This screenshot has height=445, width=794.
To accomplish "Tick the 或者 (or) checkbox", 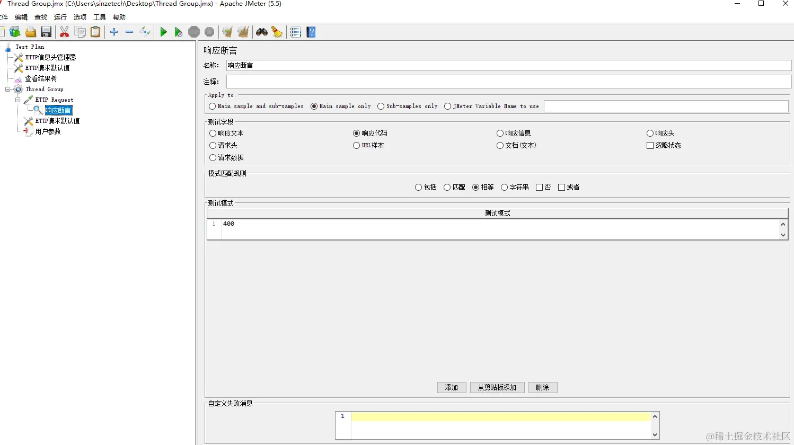I will point(562,188).
